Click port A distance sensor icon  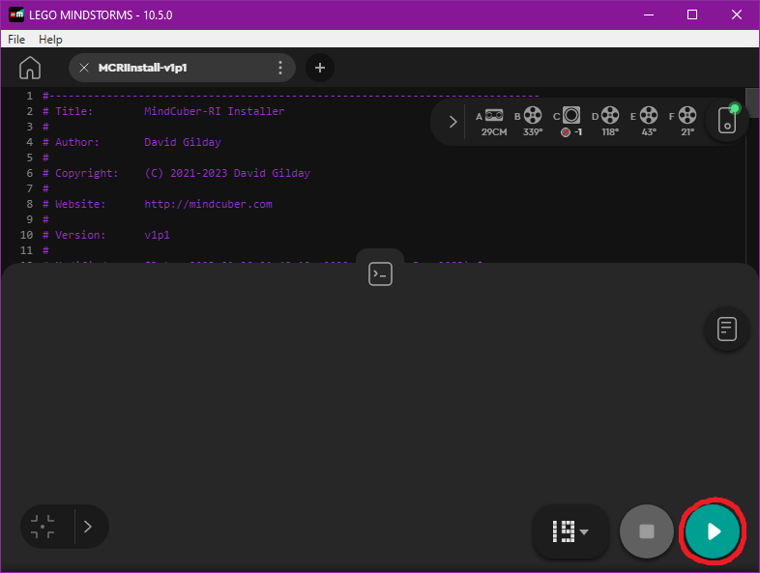tap(494, 116)
